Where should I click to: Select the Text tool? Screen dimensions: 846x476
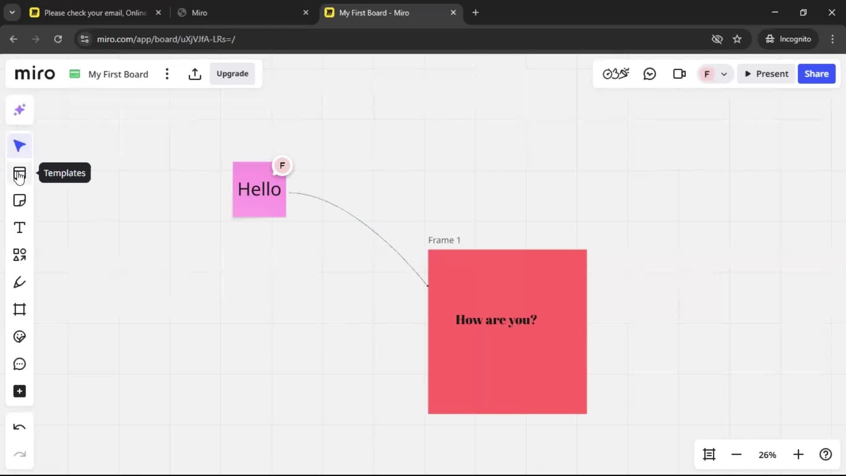[x=19, y=228]
